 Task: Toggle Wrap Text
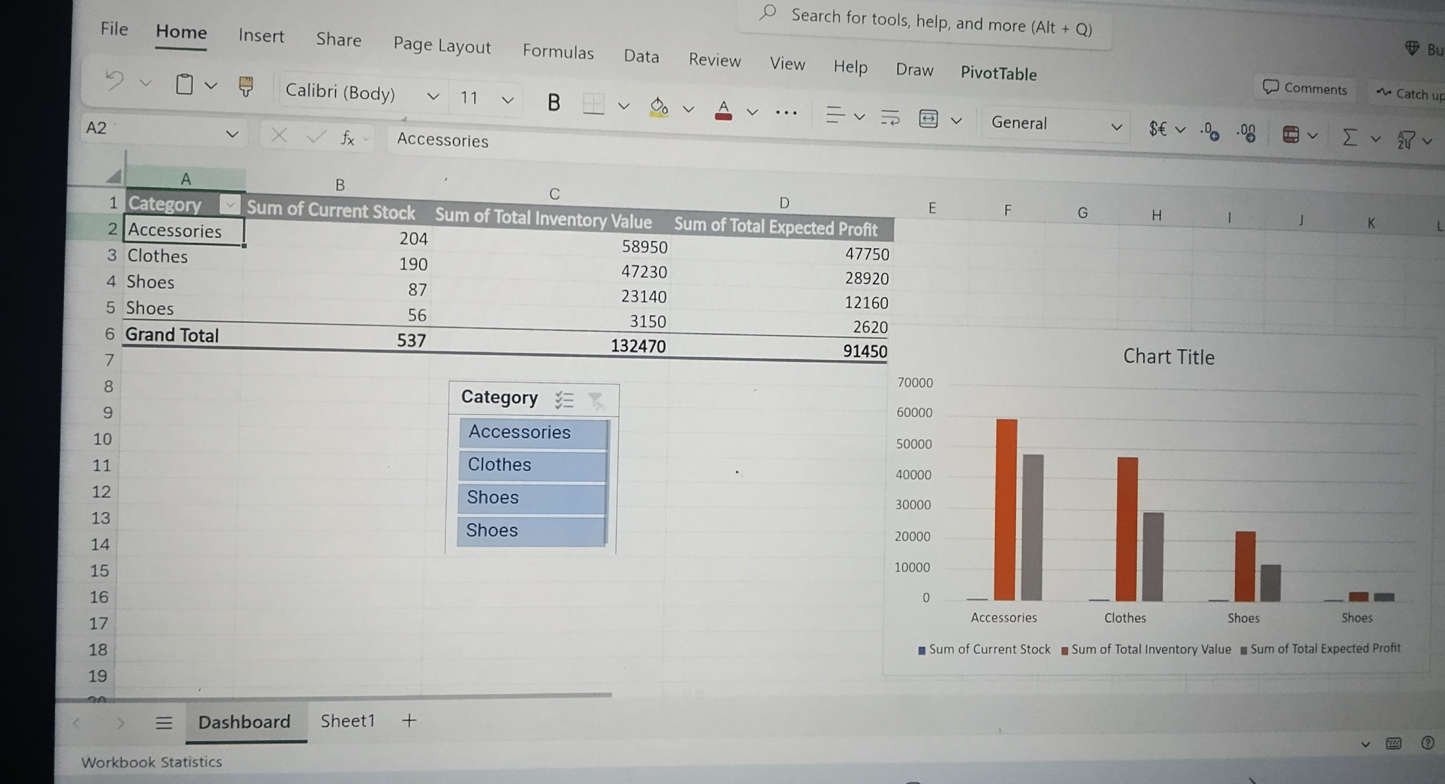tap(890, 117)
